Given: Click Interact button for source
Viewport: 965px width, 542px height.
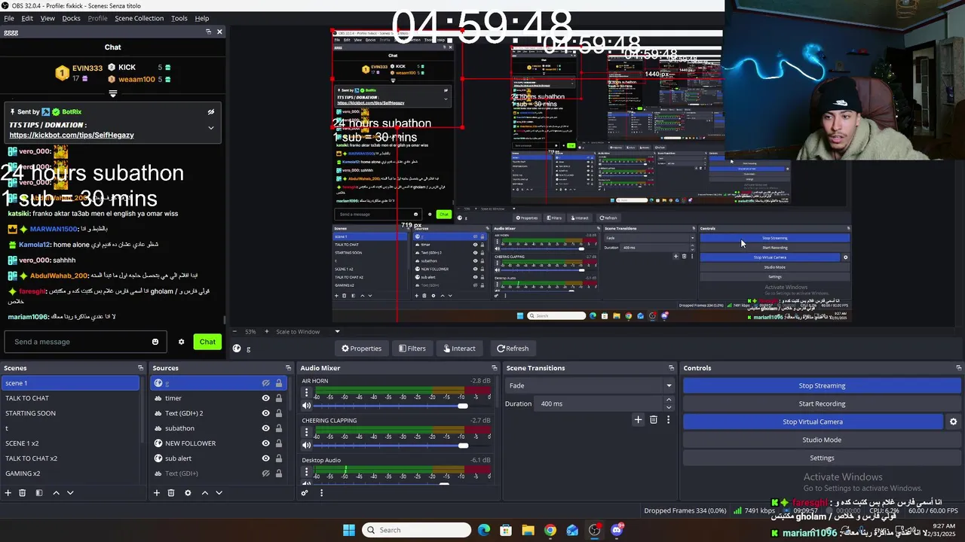Looking at the screenshot, I should pyautogui.click(x=459, y=349).
